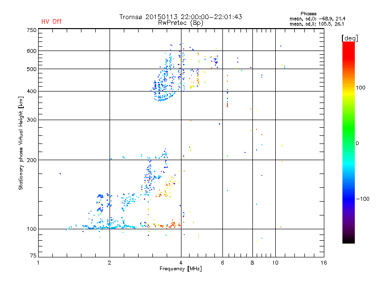Click the '[deg]' colorbar unit label
This screenshot has height=286, width=381.
pos(350,38)
